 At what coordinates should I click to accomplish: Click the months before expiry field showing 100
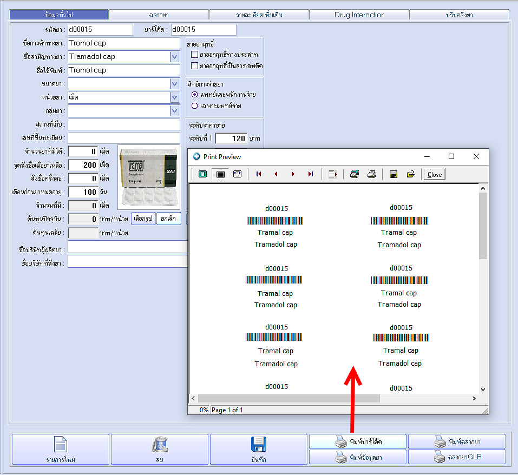[83, 192]
